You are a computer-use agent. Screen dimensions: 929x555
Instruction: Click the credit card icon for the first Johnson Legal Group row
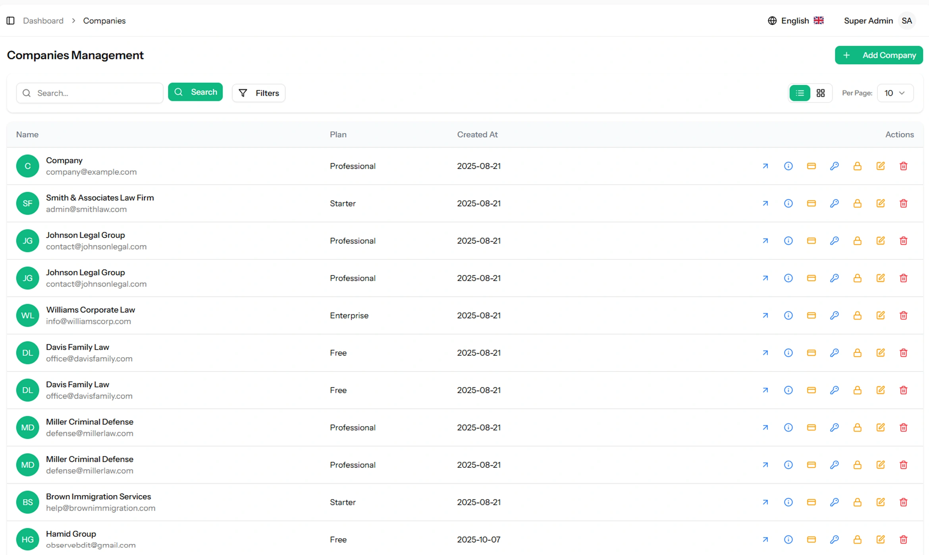click(811, 241)
